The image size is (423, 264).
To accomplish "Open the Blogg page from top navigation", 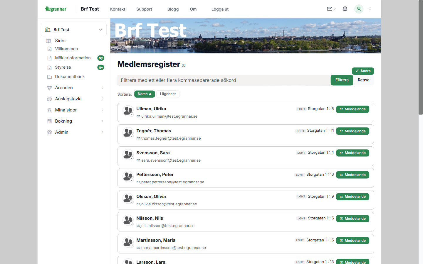I will tap(173, 9).
